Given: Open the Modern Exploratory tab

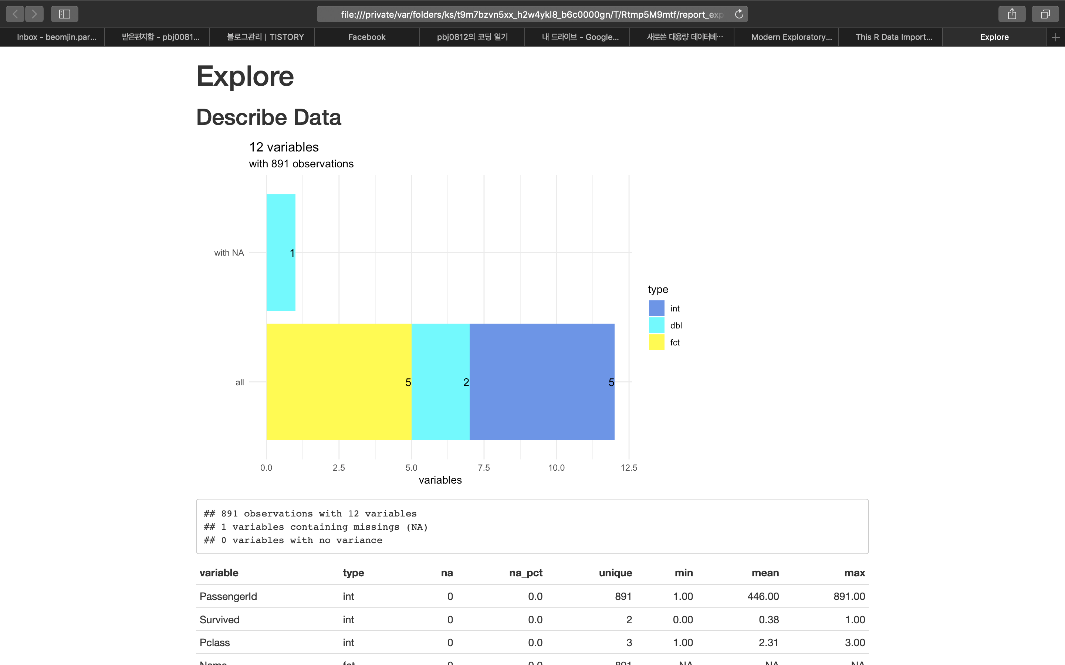Looking at the screenshot, I should (791, 37).
